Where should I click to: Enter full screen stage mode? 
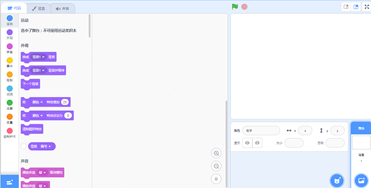(x=367, y=7)
